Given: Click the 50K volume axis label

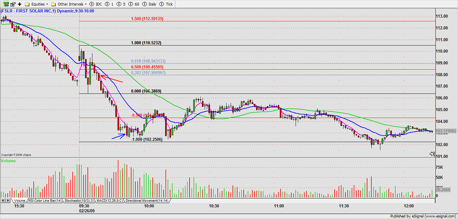Looking at the screenshot, I should coord(439,178).
